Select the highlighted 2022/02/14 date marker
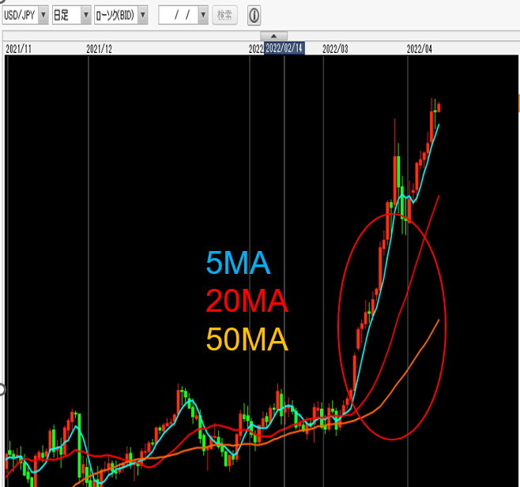 point(284,48)
